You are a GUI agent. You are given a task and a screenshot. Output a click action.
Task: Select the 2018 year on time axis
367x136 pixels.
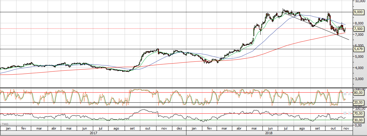coord(269,133)
